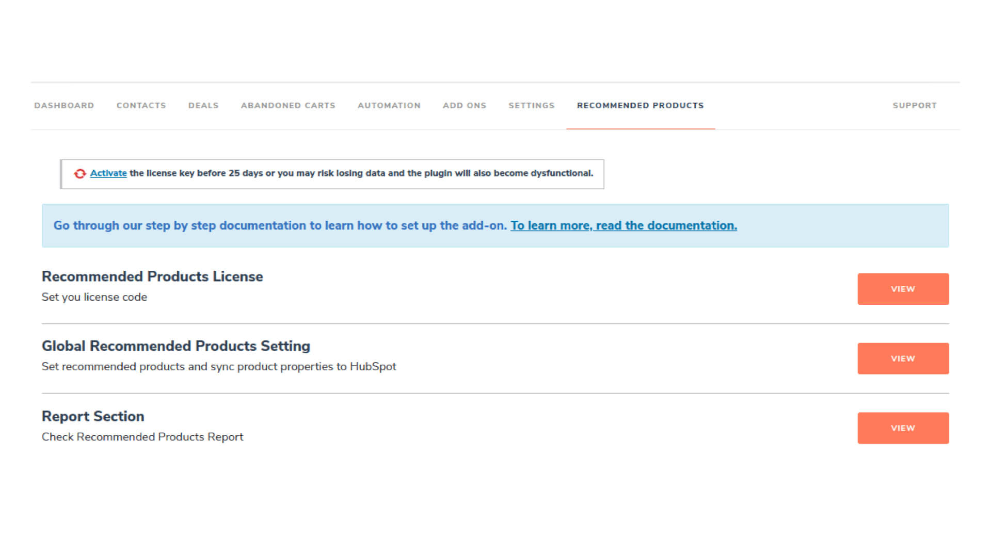This screenshot has width=991, height=557.
Task: Open the read the documentation link
Action: [624, 226]
